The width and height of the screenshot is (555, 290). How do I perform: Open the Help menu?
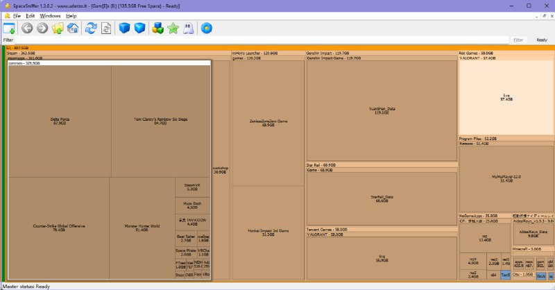click(x=71, y=15)
